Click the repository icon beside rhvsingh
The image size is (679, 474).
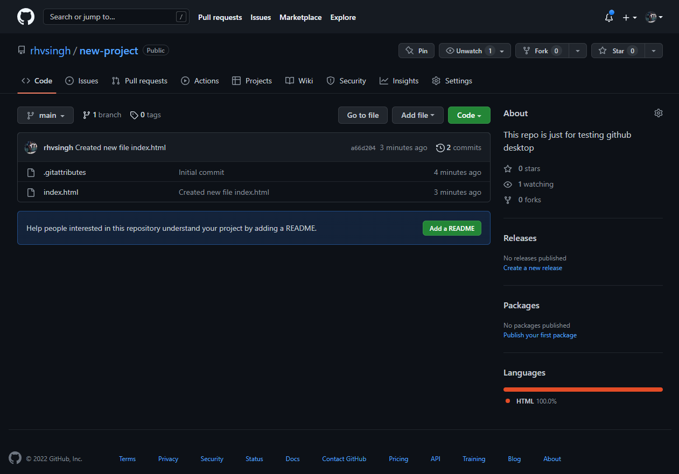pos(22,50)
